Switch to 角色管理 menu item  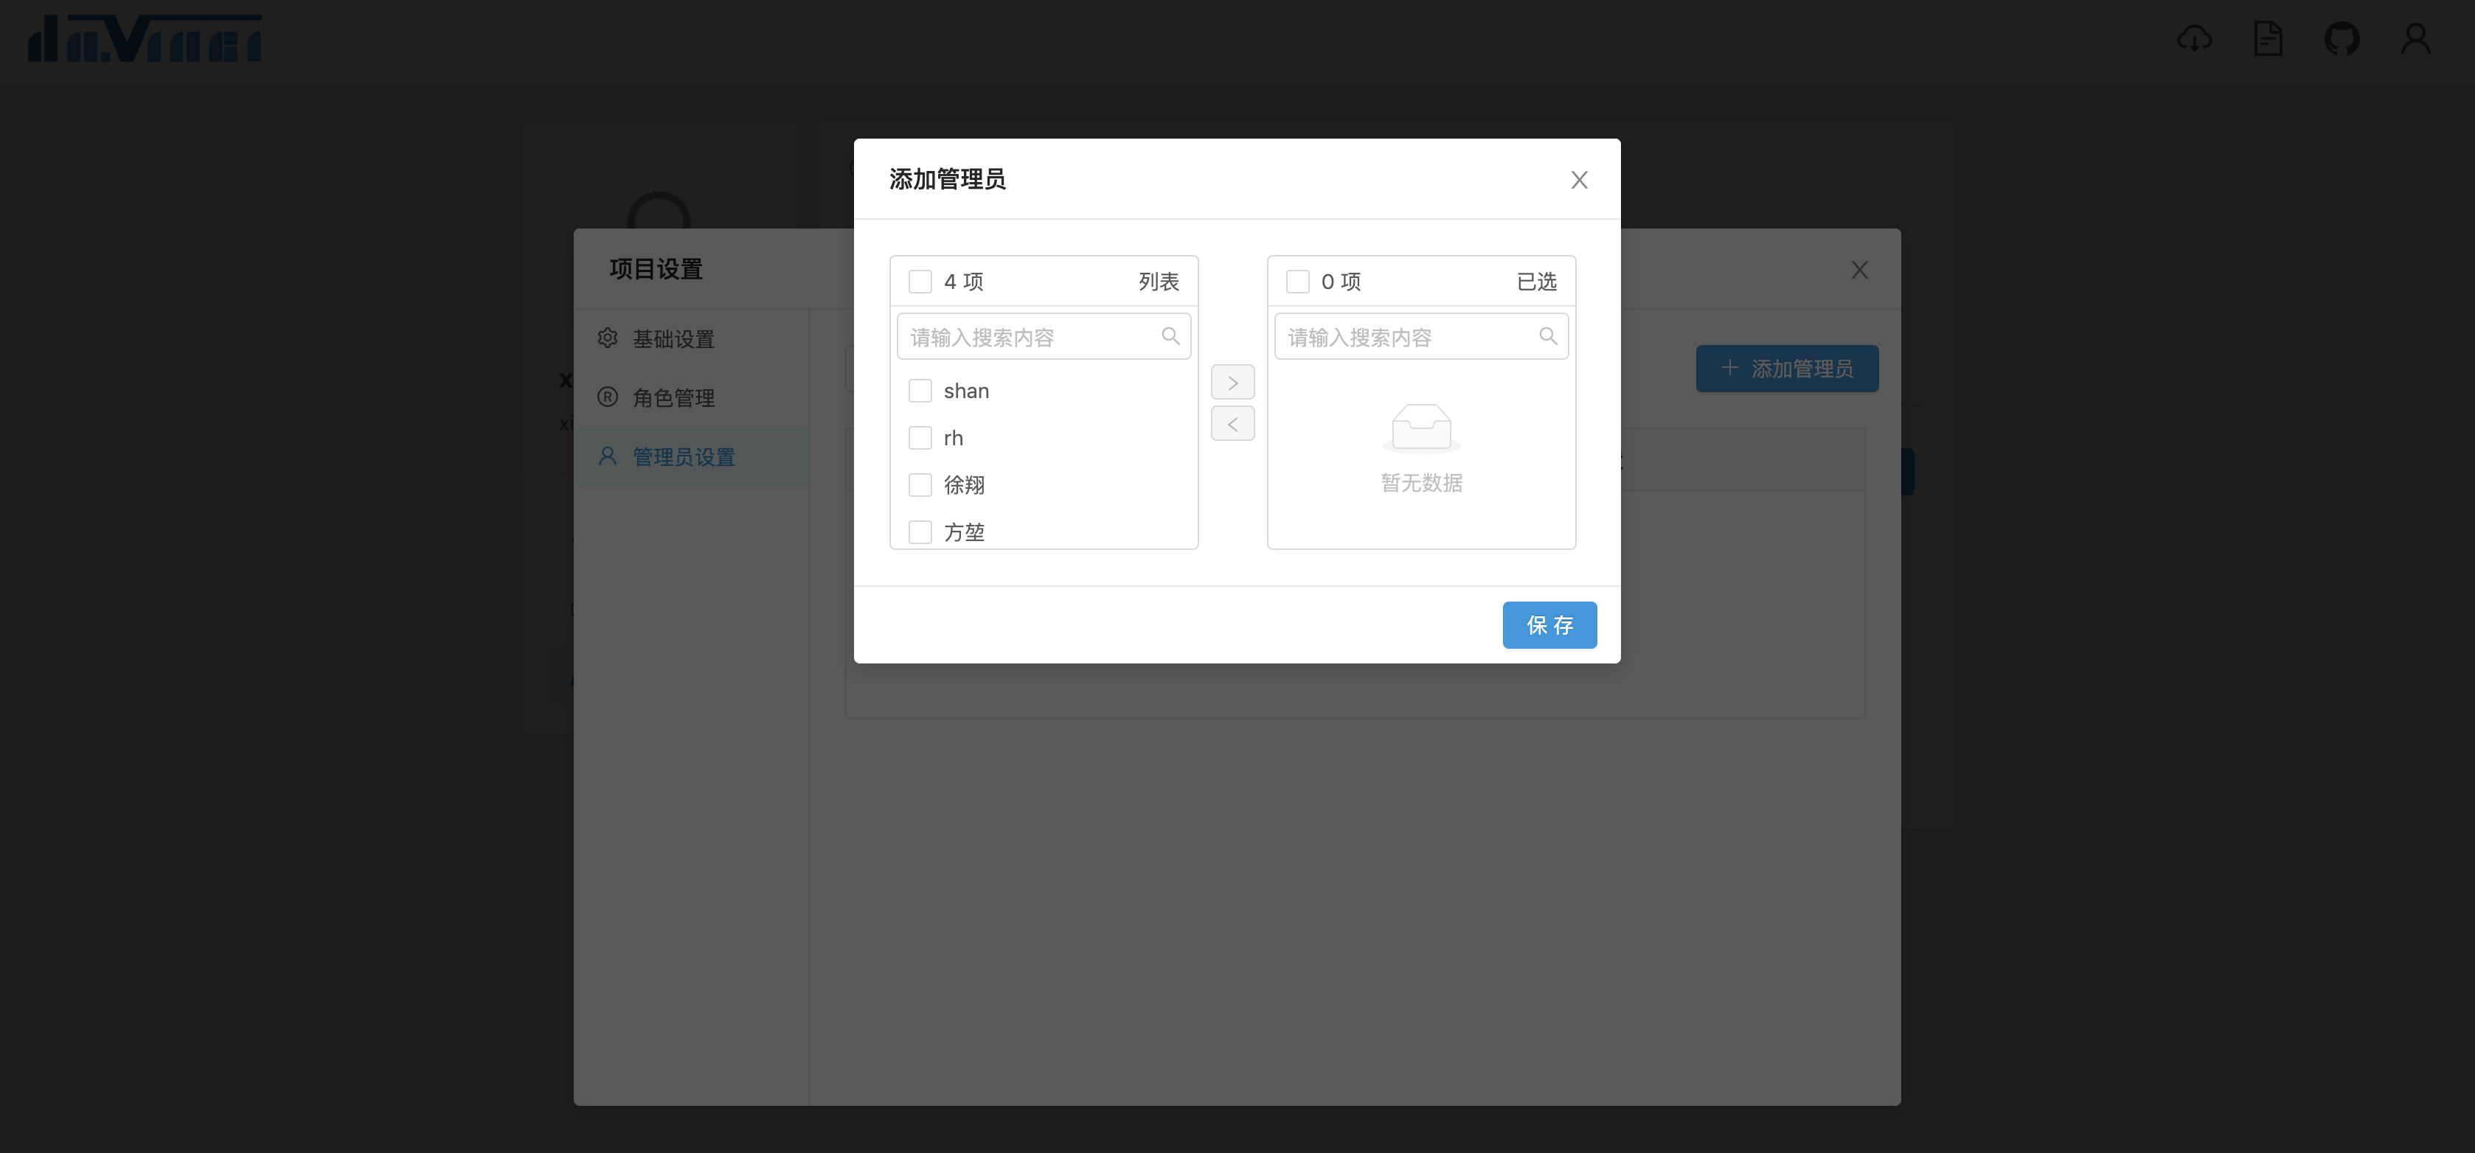click(x=673, y=398)
